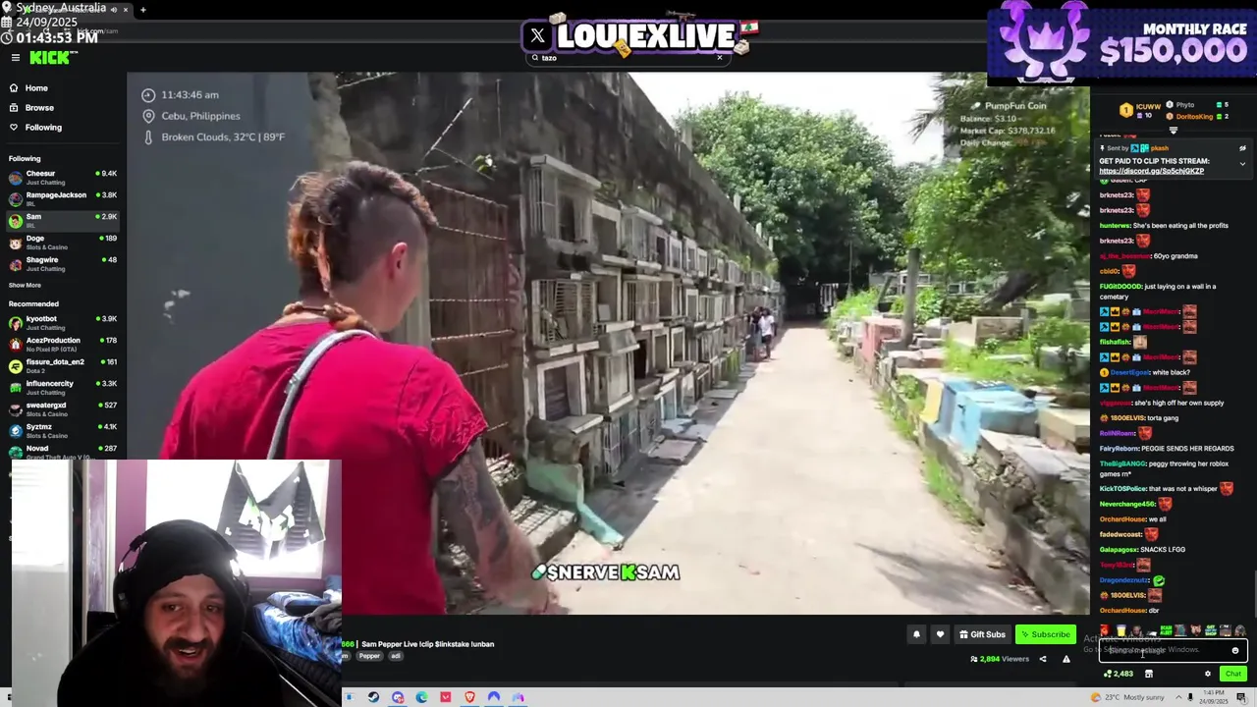Click the viewers count icon
The image size is (1257, 707).
click(974, 659)
